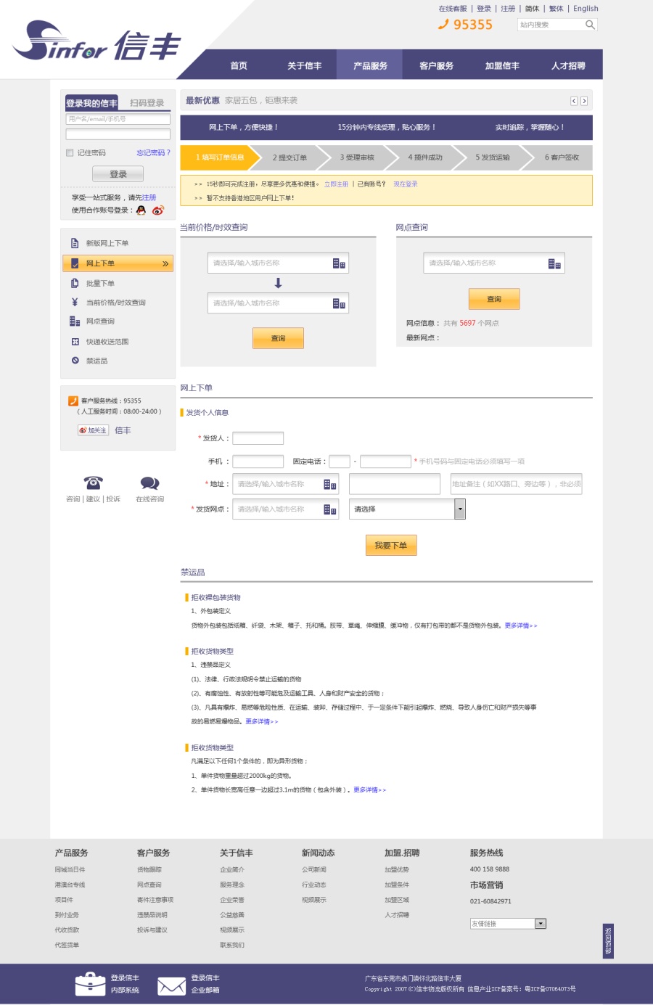Click the internal system briefcase icon

(x=91, y=984)
